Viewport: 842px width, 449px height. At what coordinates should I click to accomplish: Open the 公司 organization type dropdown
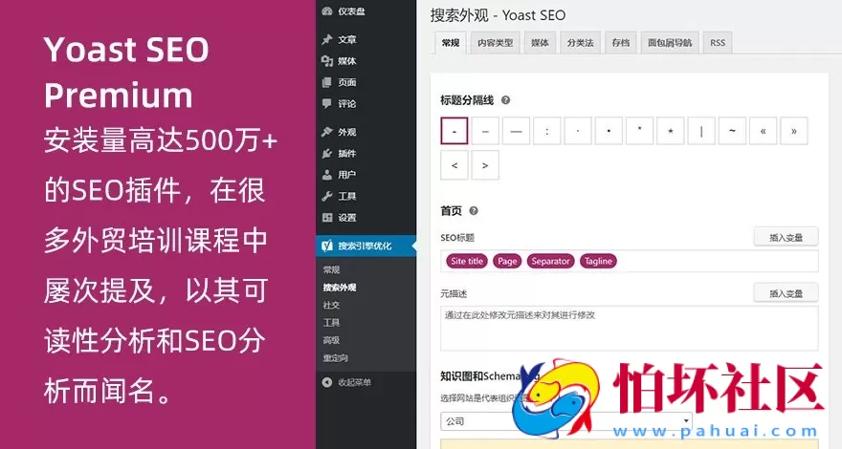point(566,421)
